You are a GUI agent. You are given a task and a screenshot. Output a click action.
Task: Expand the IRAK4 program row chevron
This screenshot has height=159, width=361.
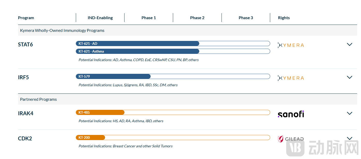pos(349,113)
